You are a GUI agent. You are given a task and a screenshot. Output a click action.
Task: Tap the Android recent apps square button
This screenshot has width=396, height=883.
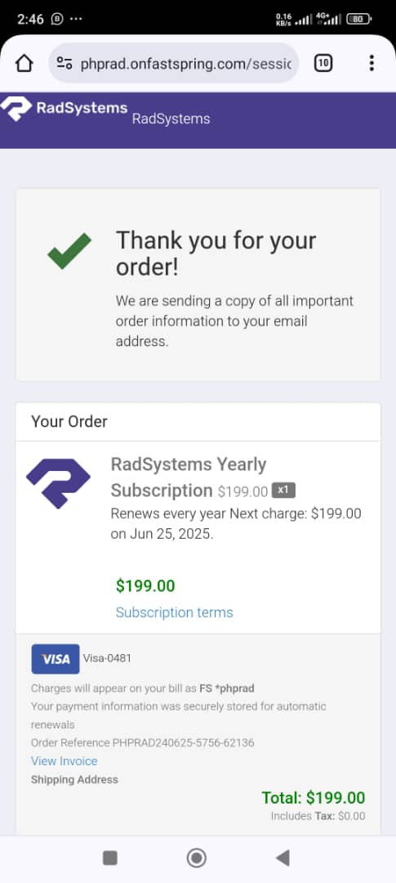point(110,858)
